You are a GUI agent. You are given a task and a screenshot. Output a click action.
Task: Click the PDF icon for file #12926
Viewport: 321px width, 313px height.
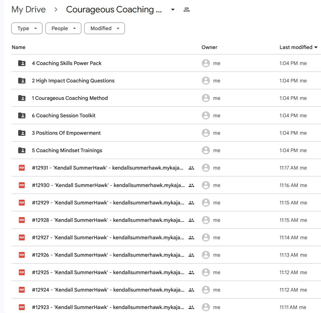22,255
